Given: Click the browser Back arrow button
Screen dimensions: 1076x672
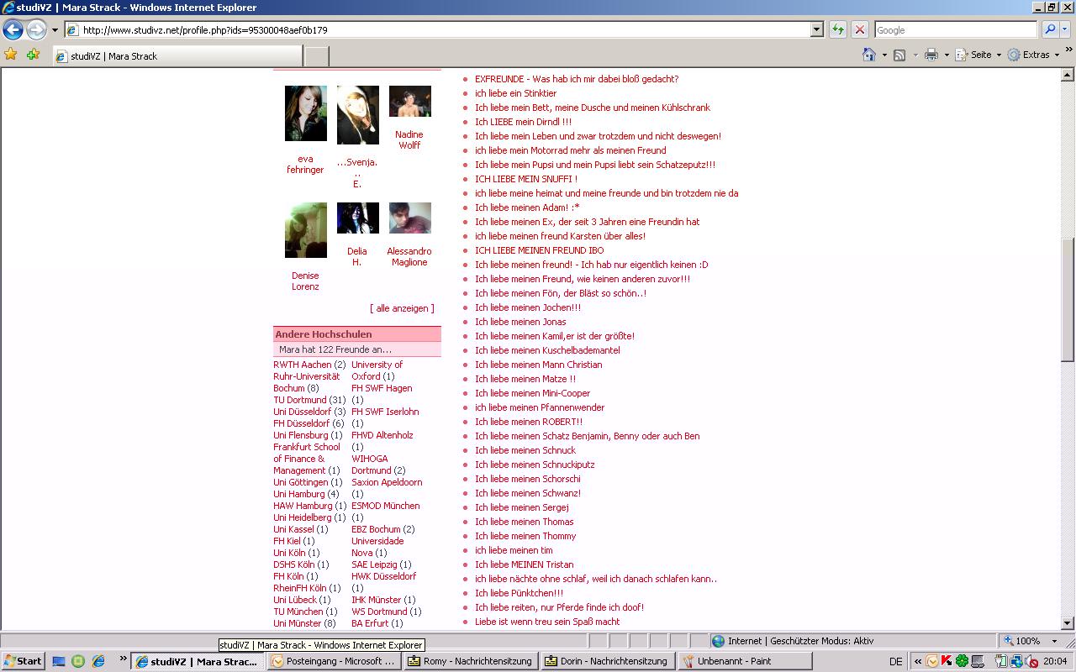Looking at the screenshot, I should [13, 30].
